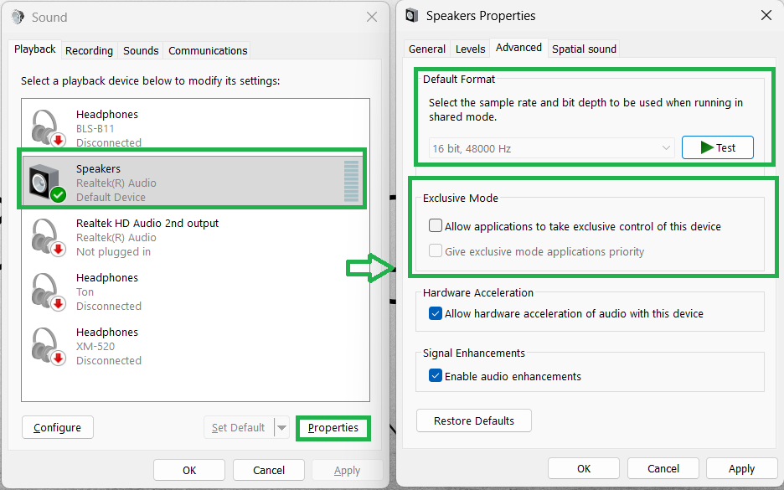Click the Set Default button
Viewport: 784px width, 490px height.
coord(239,427)
